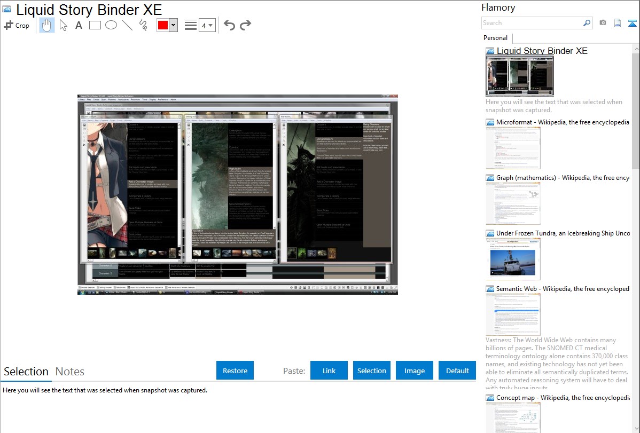Select the Graph mathematics page thumbnail
Screen dimensions: 640x433
[513, 203]
